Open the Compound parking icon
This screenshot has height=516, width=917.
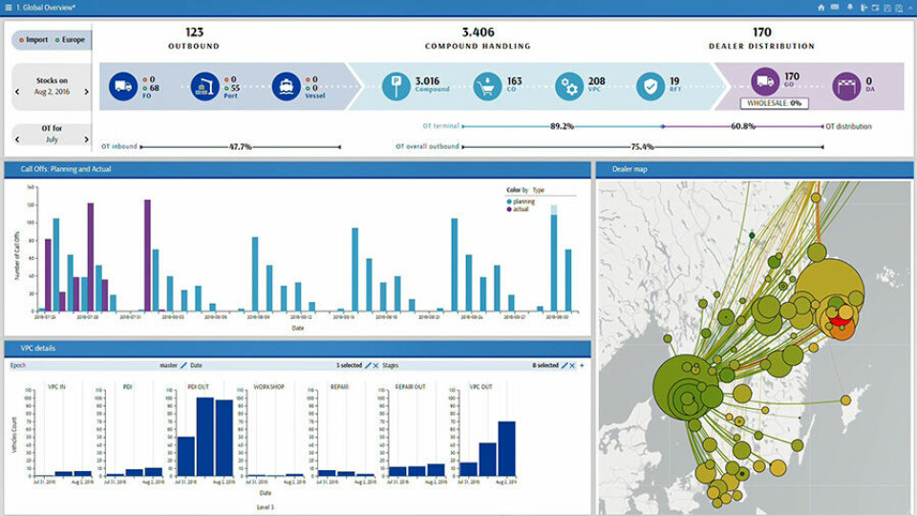pyautogui.click(x=395, y=88)
